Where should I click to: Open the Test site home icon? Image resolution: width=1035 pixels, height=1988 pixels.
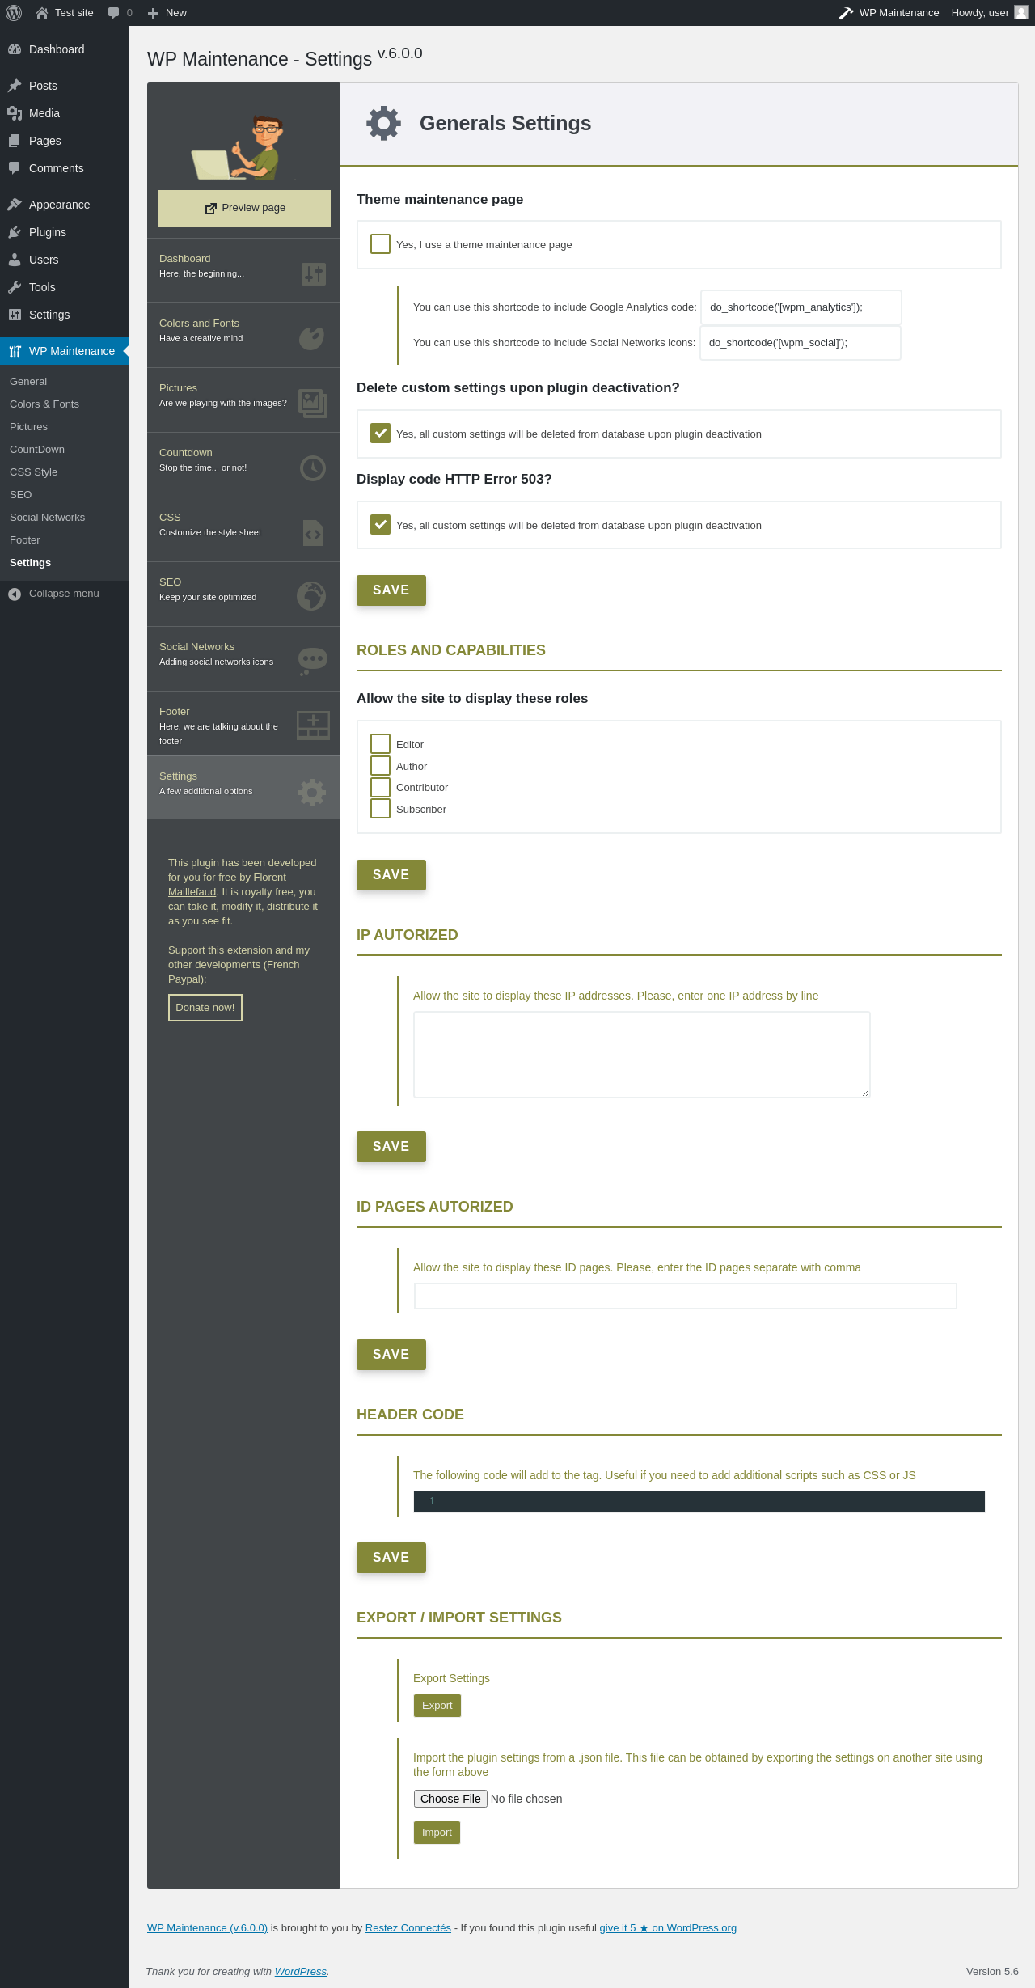42,13
